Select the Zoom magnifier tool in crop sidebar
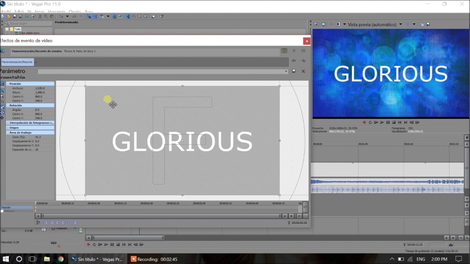The height and width of the screenshot is (264, 470). (2, 96)
